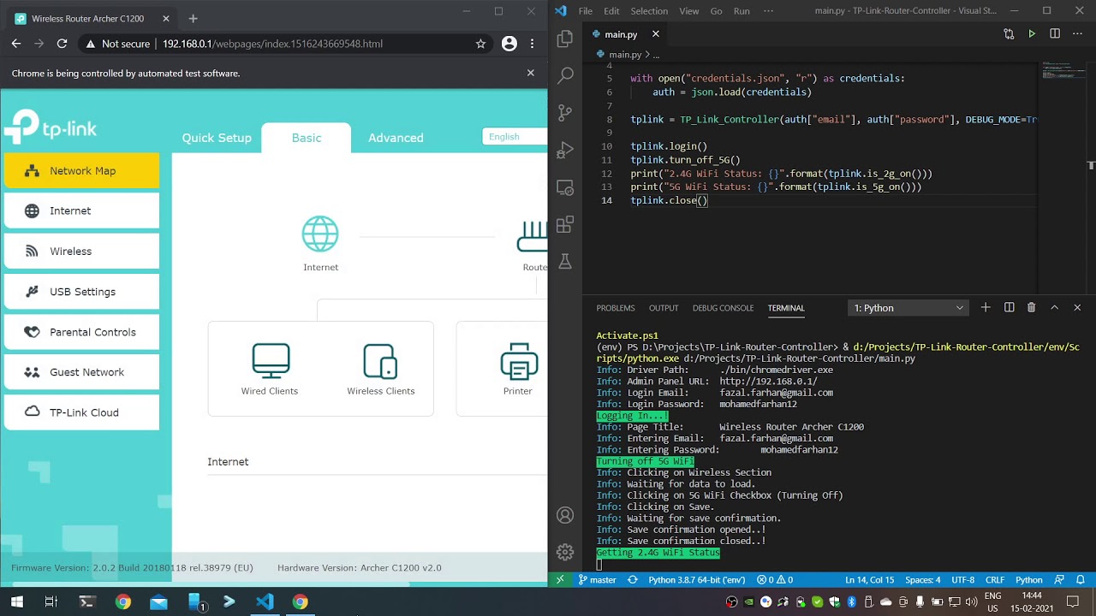Click the CRLF end-of-line indicator

(x=995, y=580)
